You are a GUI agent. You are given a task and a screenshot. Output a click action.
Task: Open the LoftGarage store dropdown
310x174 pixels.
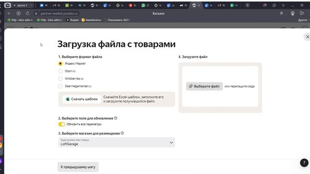click(x=117, y=142)
